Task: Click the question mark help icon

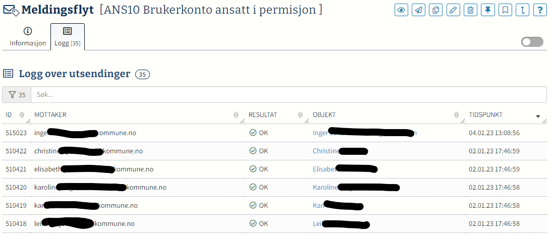Action: click(x=540, y=10)
